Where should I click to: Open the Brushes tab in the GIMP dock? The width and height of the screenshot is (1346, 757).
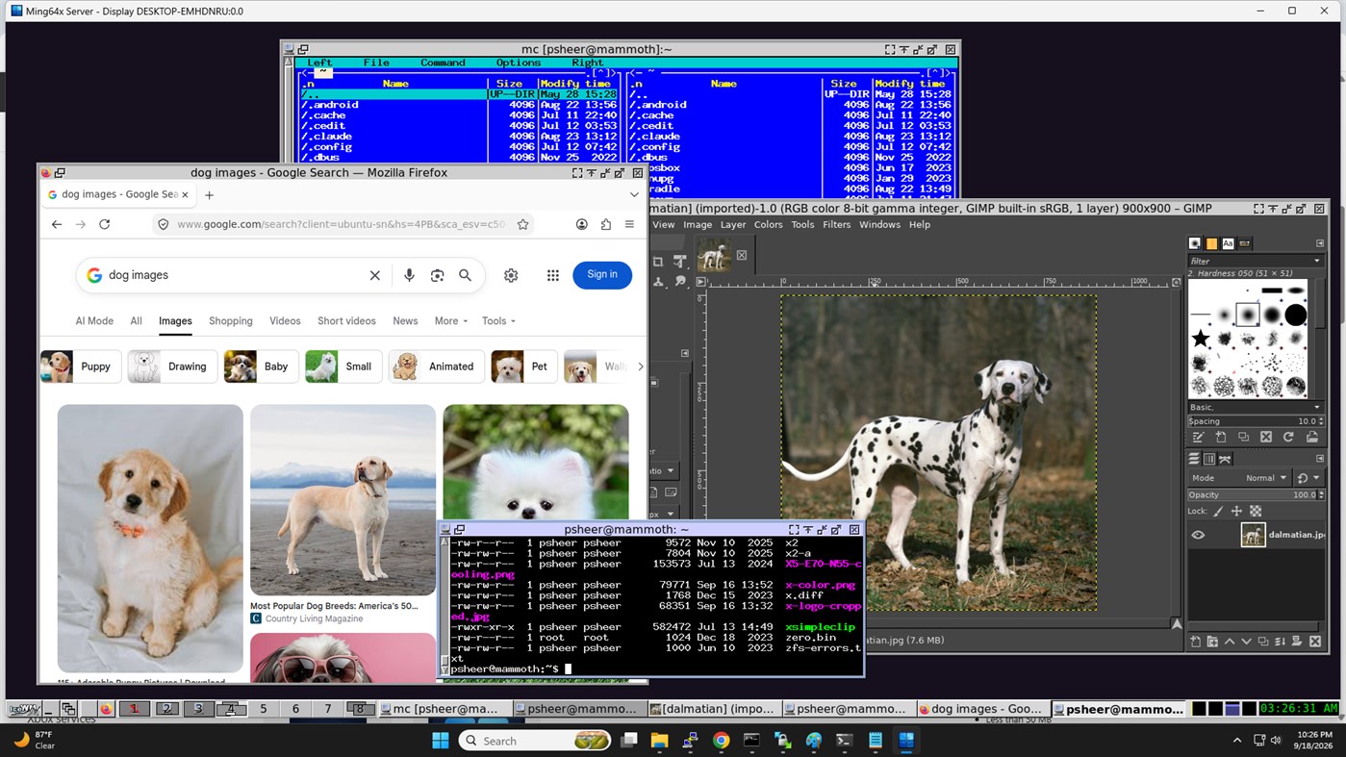[x=1195, y=243]
